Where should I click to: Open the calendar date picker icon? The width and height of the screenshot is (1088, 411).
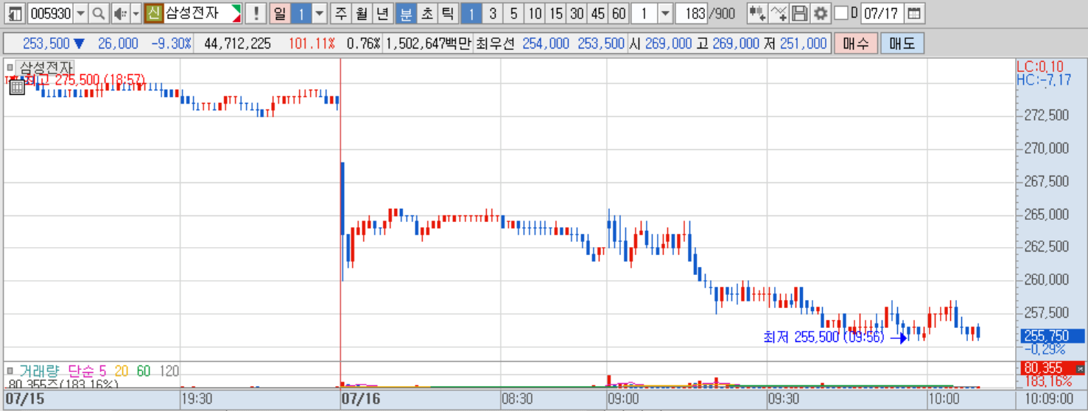point(913,13)
